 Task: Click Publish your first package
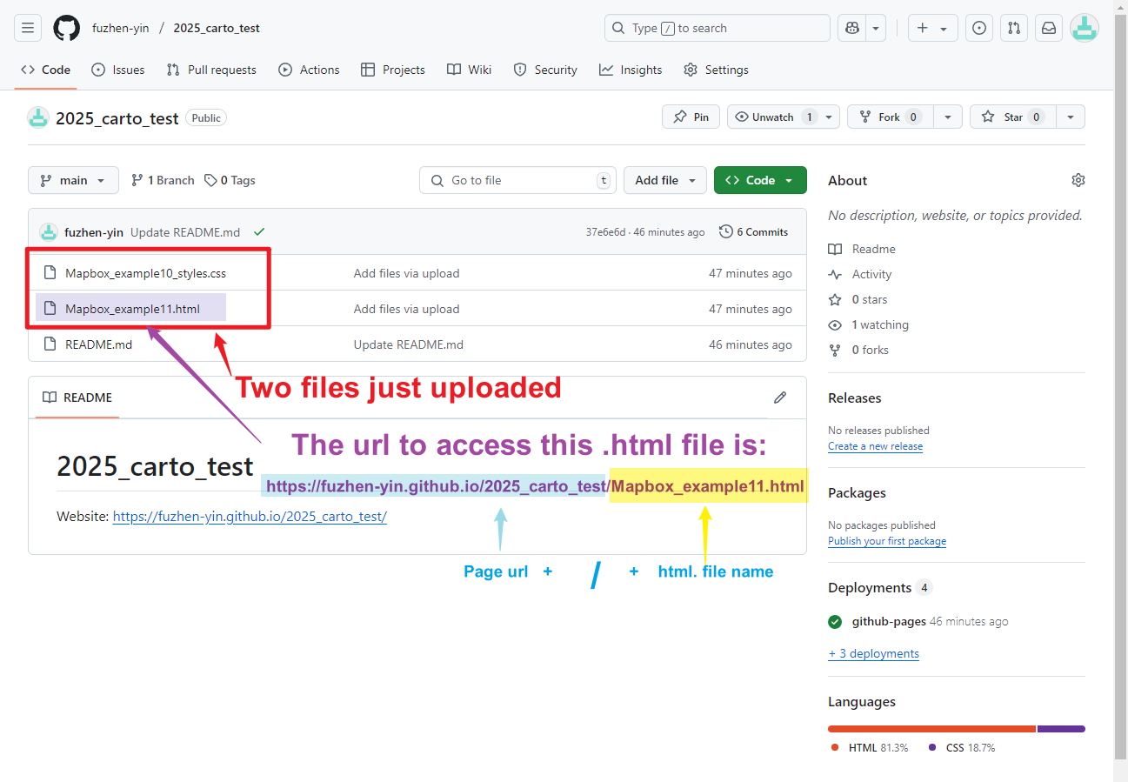pyautogui.click(x=887, y=541)
